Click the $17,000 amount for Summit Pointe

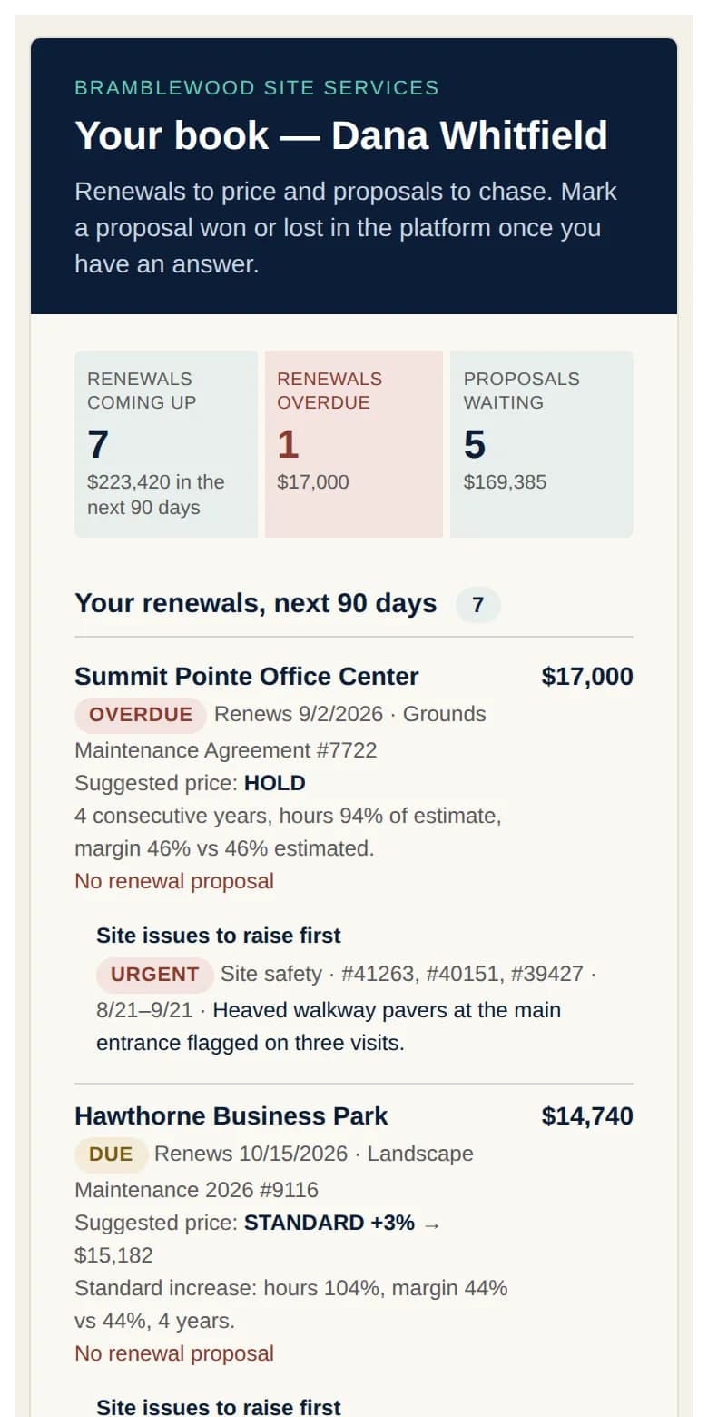click(x=587, y=677)
